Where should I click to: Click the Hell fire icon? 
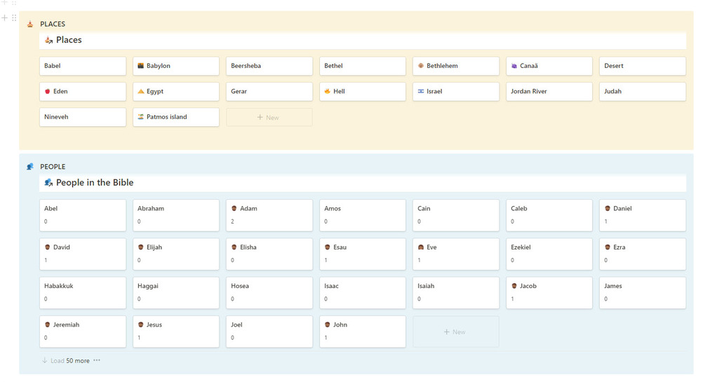[328, 91]
